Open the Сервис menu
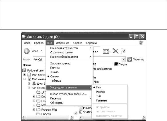 tap(78, 43)
